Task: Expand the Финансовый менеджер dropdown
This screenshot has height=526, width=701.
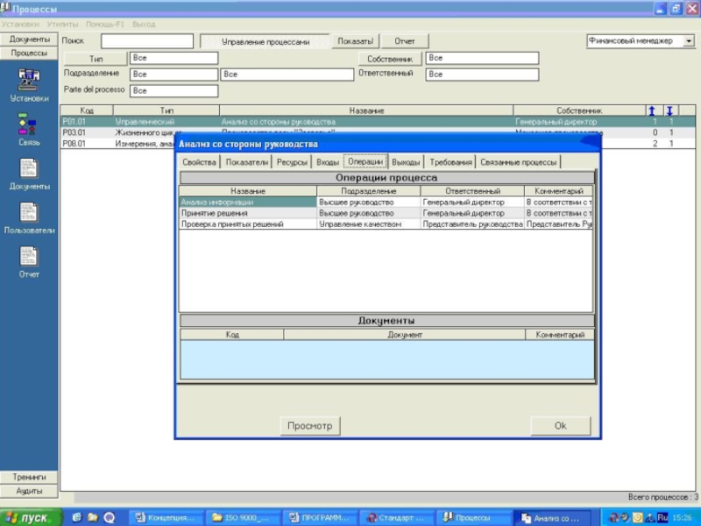Action: pyautogui.click(x=688, y=40)
